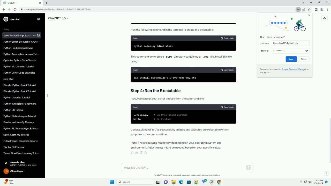Regenerate the response

146,153
